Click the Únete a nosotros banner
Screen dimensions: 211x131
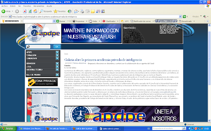pos(122,114)
